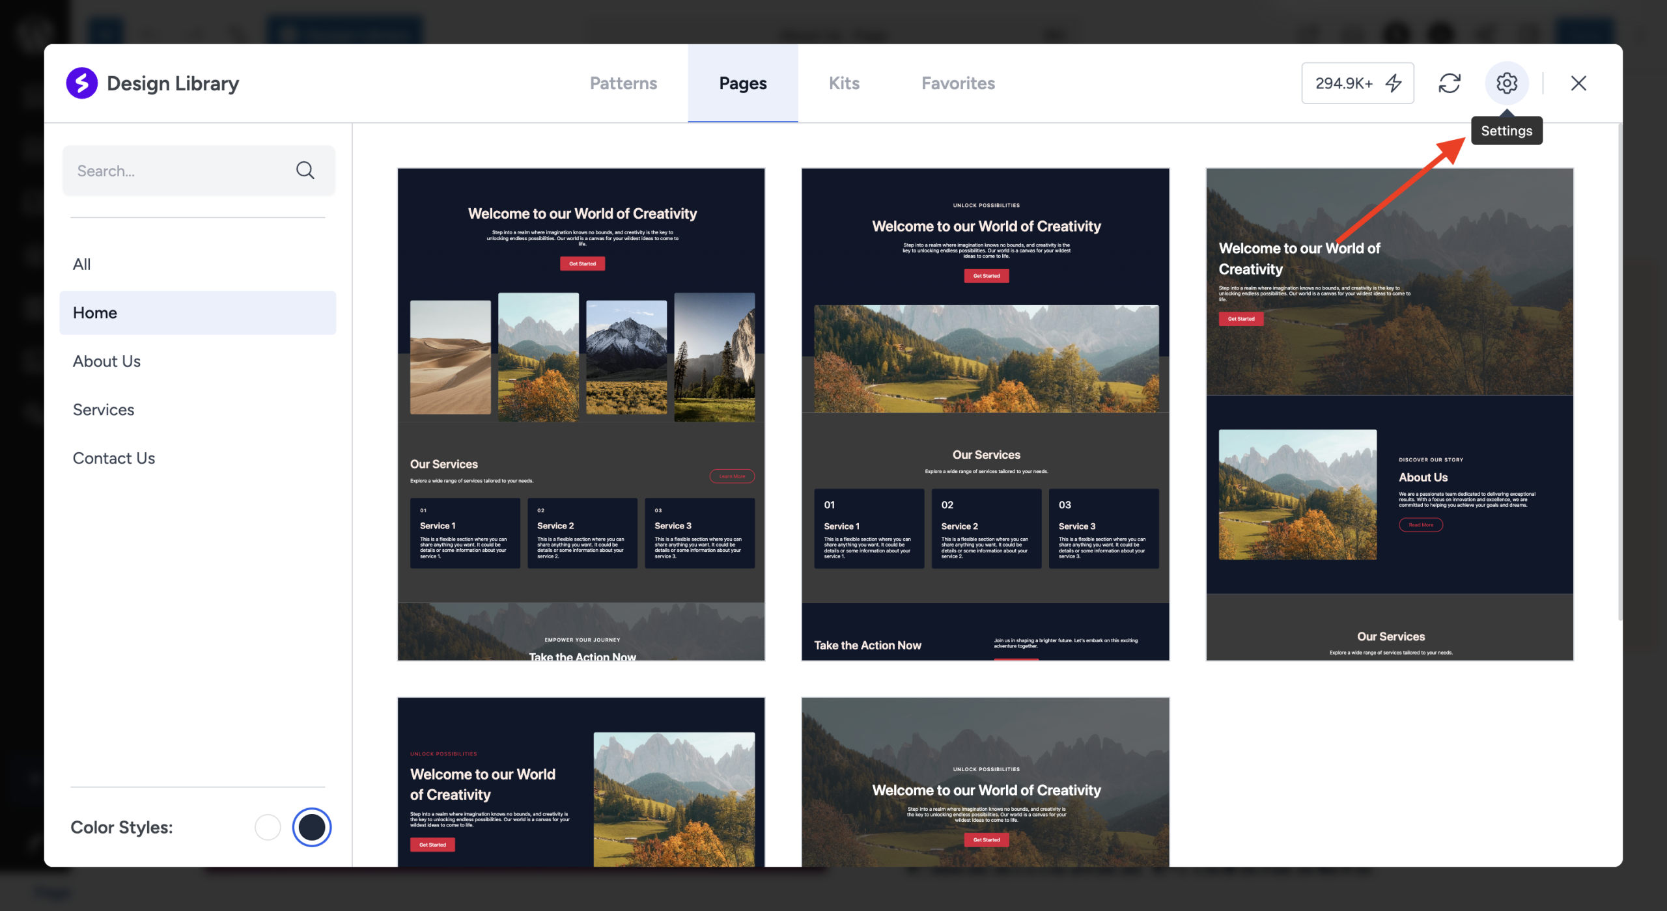Filter by About Us category
1667x911 pixels.
pyautogui.click(x=198, y=361)
